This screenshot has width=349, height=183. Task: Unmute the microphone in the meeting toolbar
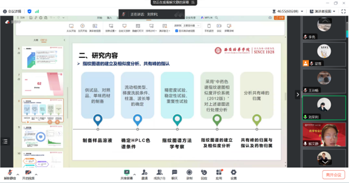click(10, 174)
